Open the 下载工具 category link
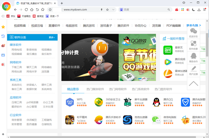209x138 pixels. [x=17, y=67]
